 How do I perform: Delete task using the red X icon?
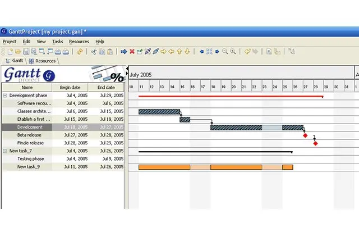pos(132,51)
